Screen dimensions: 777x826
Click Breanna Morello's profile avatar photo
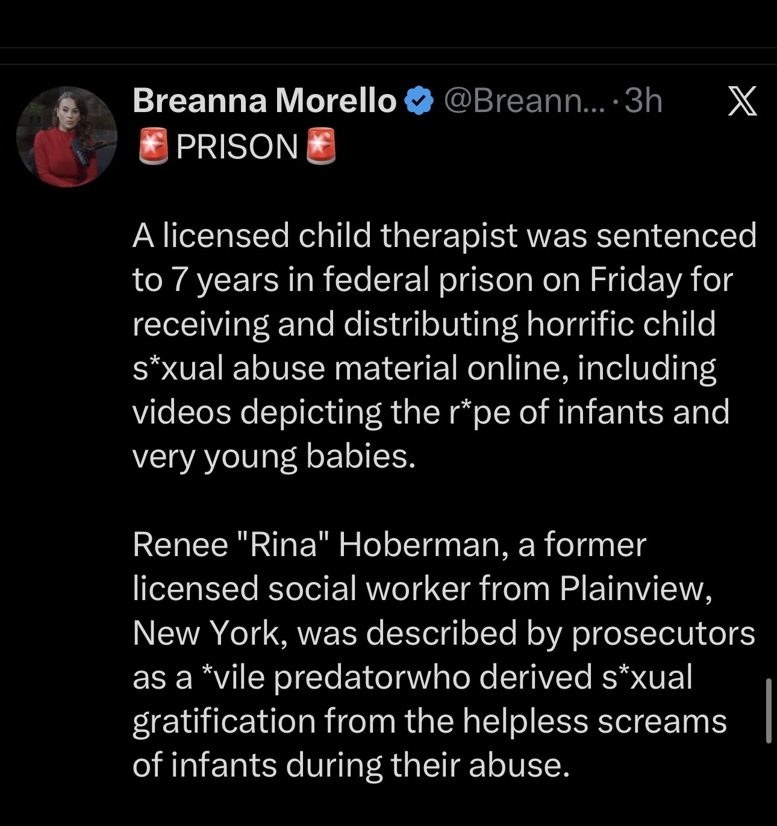(66, 136)
